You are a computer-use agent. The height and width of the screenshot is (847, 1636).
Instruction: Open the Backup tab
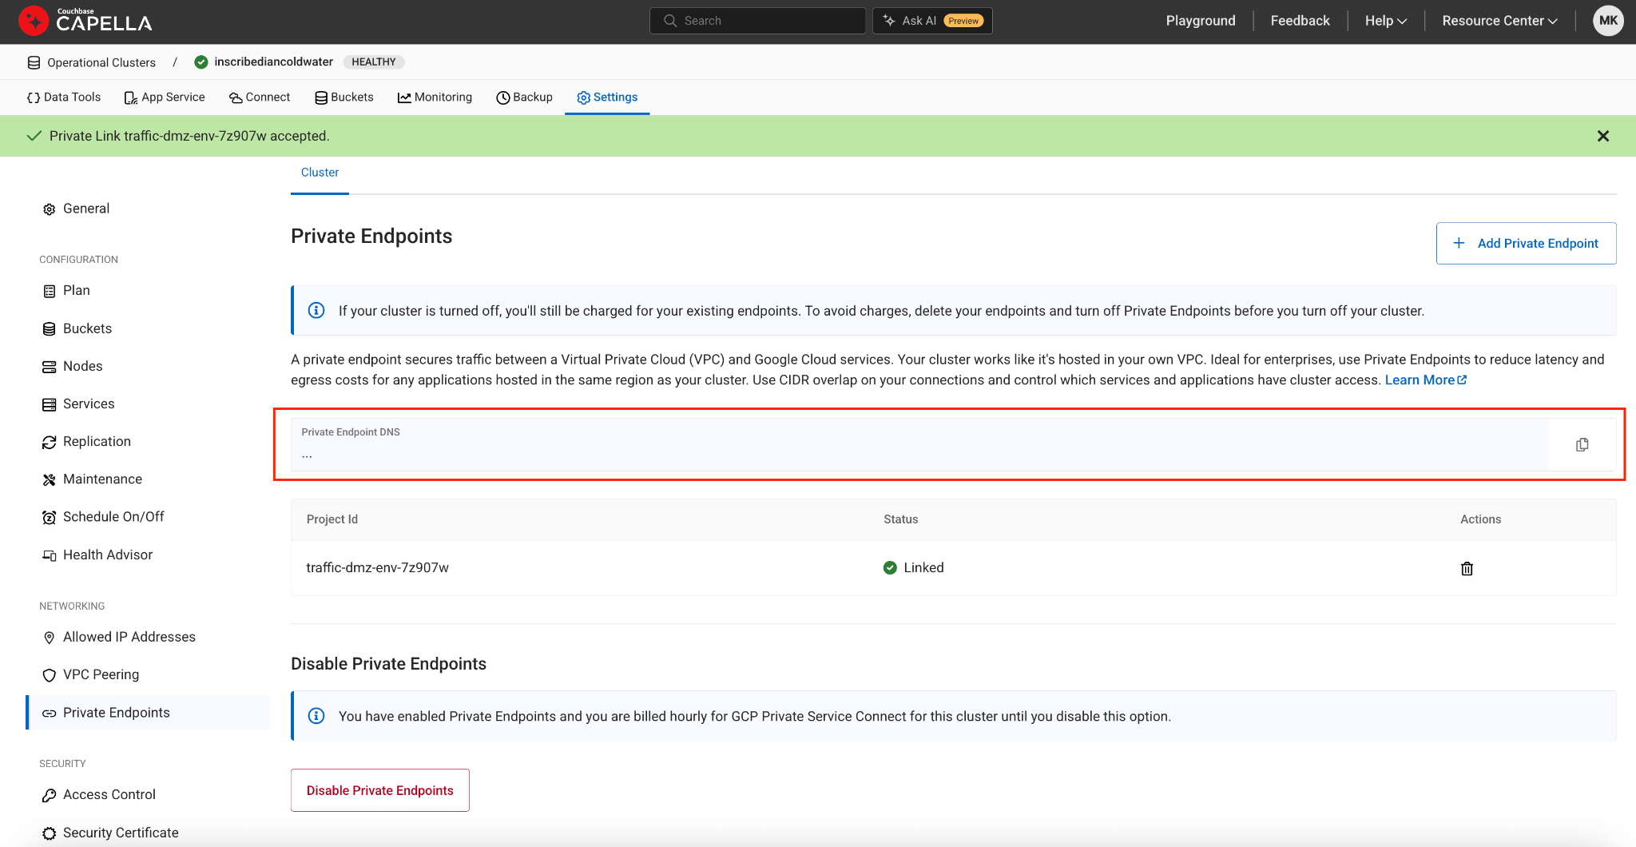tap(524, 97)
